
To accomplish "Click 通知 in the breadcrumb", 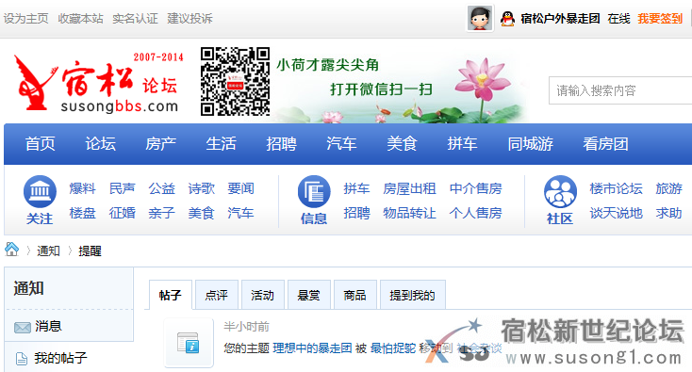I will pyautogui.click(x=48, y=251).
